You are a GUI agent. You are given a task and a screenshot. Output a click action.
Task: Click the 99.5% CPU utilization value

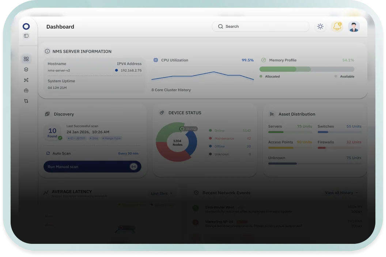click(x=248, y=60)
